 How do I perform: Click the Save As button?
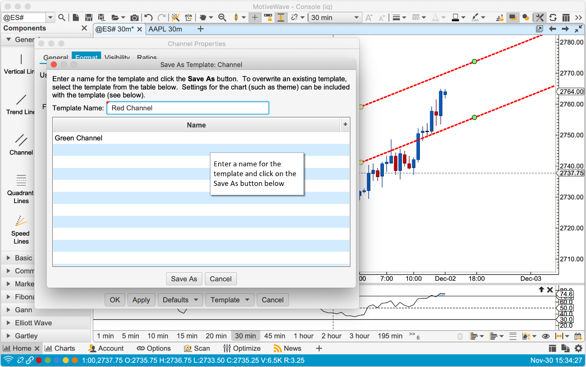pyautogui.click(x=184, y=279)
